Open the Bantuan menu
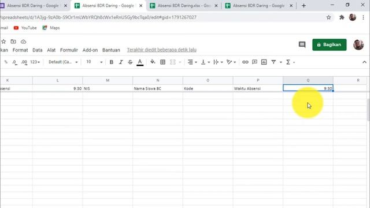 (x=111, y=50)
